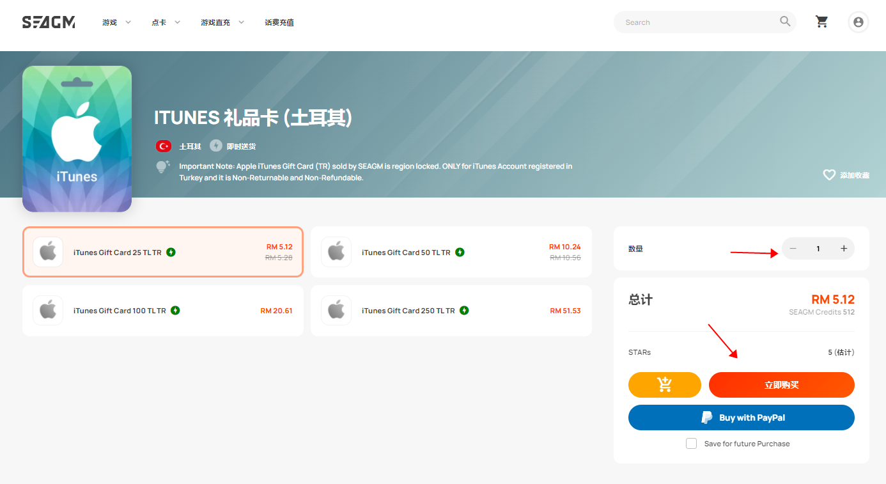The image size is (886, 484).
Task: Click the struck-through RM 10.56 price
Action: [565, 258]
